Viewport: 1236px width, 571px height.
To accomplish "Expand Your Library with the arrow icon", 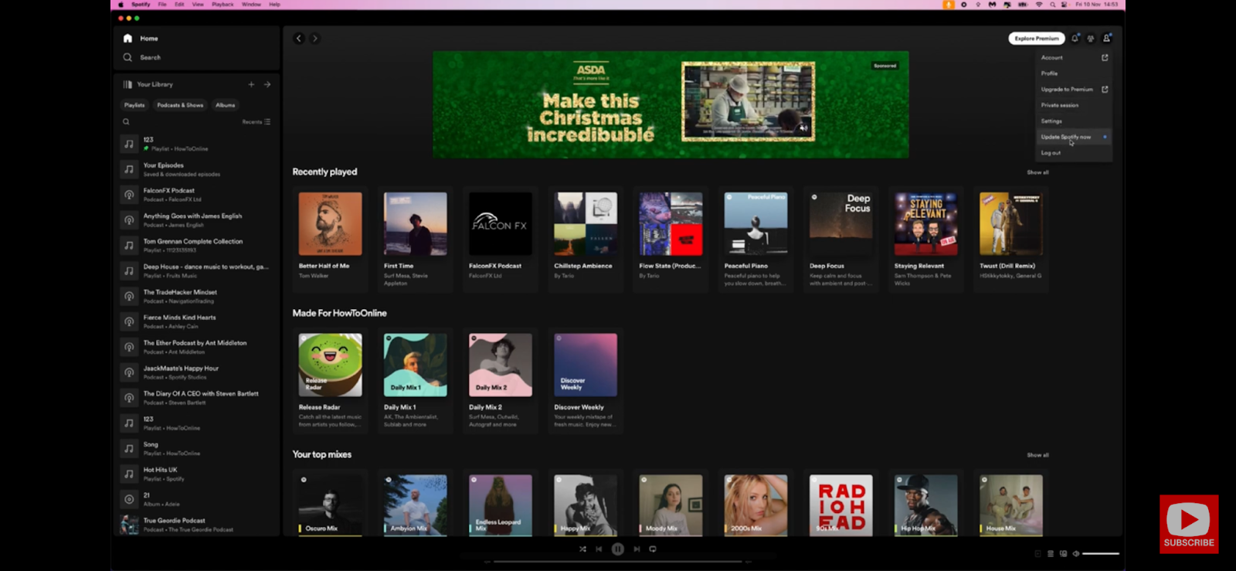I will (x=267, y=84).
